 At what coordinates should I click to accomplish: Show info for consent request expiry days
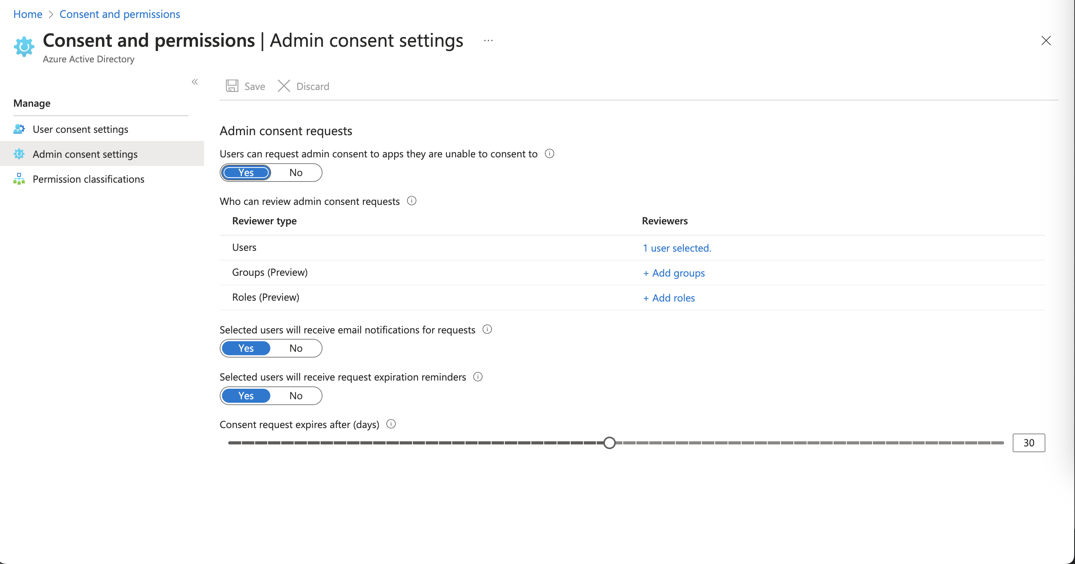391,424
